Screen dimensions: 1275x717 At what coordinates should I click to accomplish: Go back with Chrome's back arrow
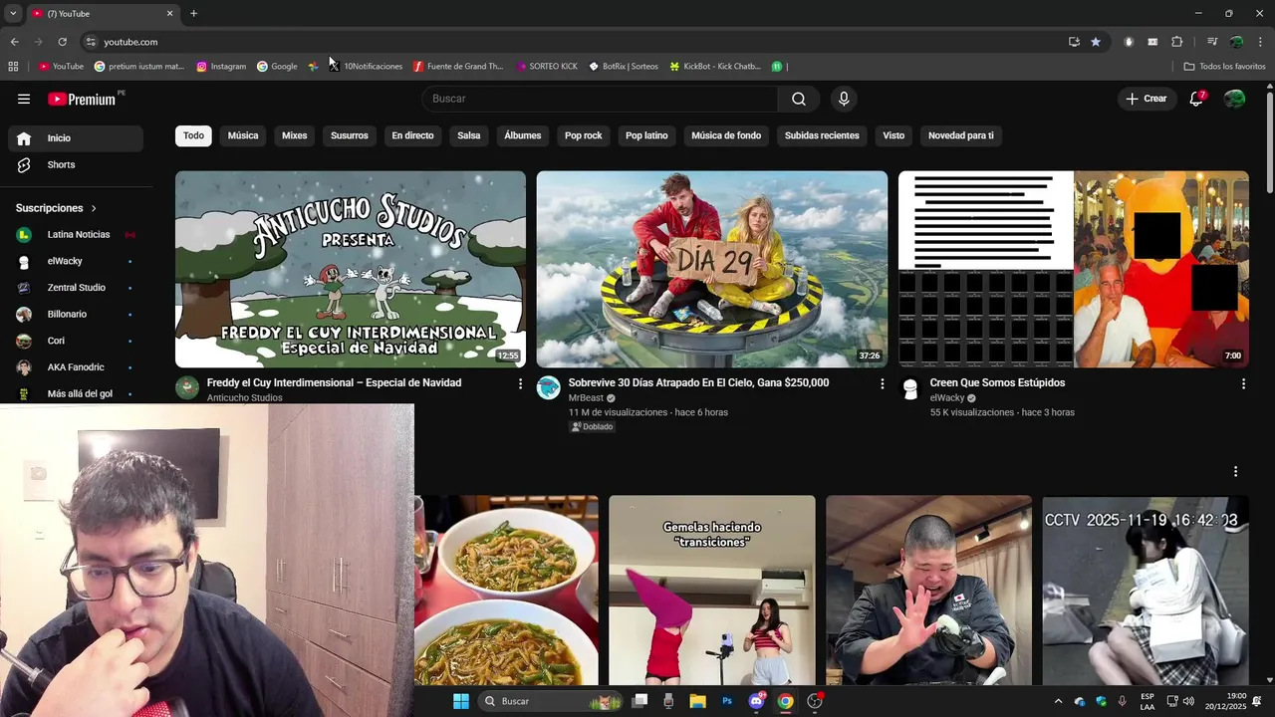pyautogui.click(x=14, y=42)
